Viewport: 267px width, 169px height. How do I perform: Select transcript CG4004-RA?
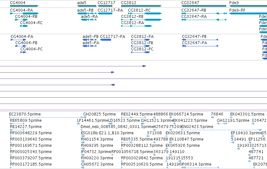21,10
